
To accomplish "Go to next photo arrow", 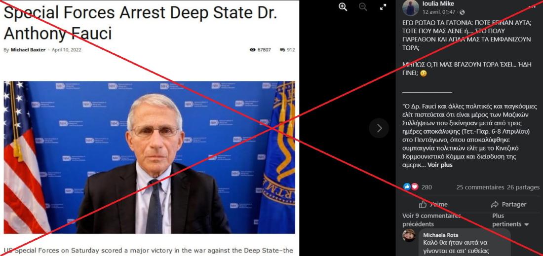I will pyautogui.click(x=379, y=128).
